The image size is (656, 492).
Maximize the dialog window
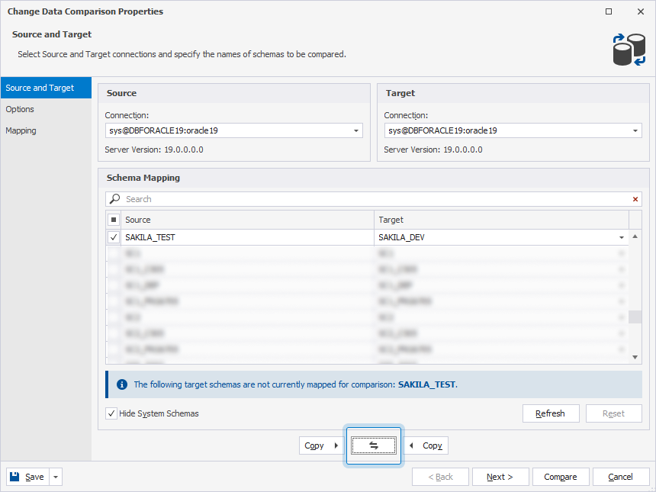(609, 11)
